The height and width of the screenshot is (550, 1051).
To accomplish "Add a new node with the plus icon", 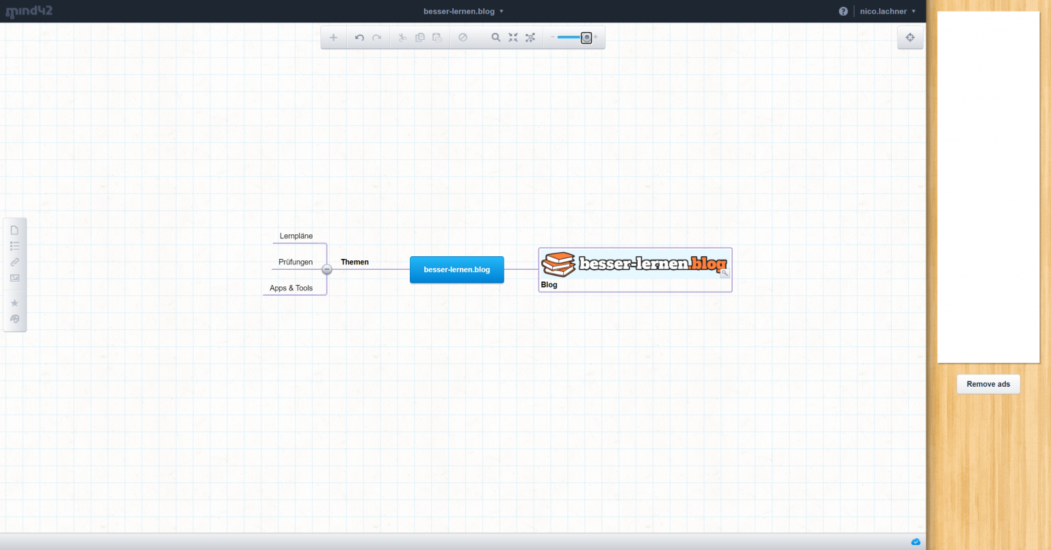I will click(333, 38).
